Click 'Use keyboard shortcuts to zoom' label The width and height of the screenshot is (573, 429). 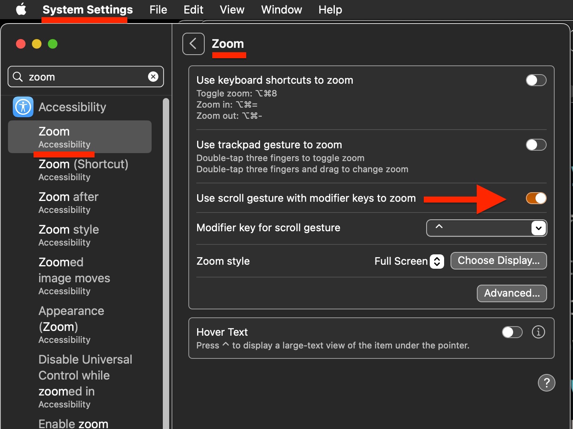click(x=275, y=80)
